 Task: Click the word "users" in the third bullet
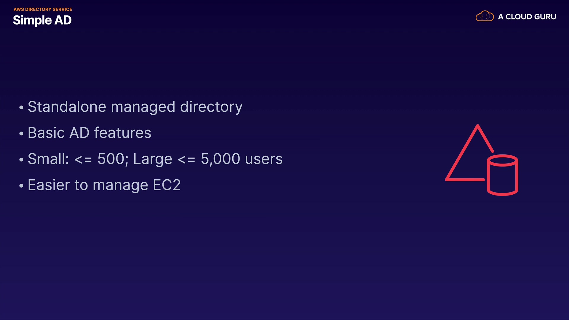[264, 159]
